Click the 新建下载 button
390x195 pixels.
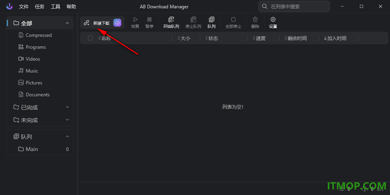tap(102, 23)
